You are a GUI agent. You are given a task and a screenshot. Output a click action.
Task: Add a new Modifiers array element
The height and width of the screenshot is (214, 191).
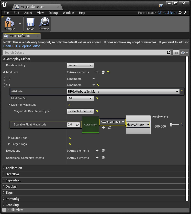tap(97, 72)
